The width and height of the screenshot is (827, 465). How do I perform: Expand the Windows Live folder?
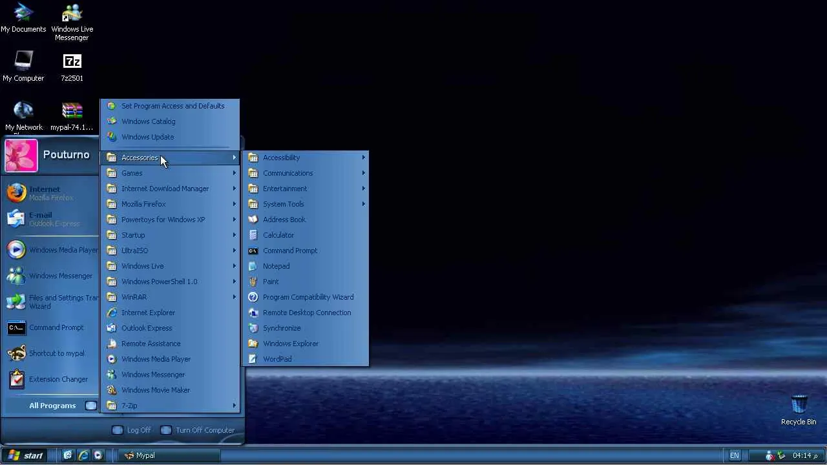[x=170, y=266]
